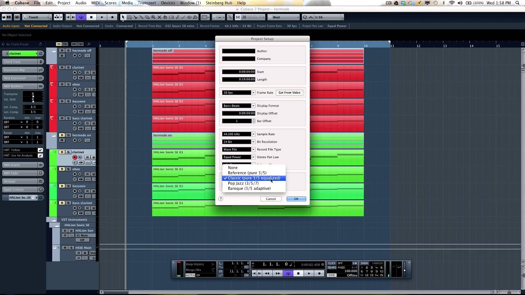Click Play in the top toolbar
The image size is (525, 295).
pos(102,17)
